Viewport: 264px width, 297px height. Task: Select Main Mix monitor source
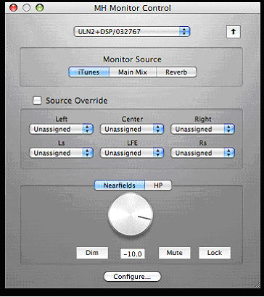tap(133, 72)
